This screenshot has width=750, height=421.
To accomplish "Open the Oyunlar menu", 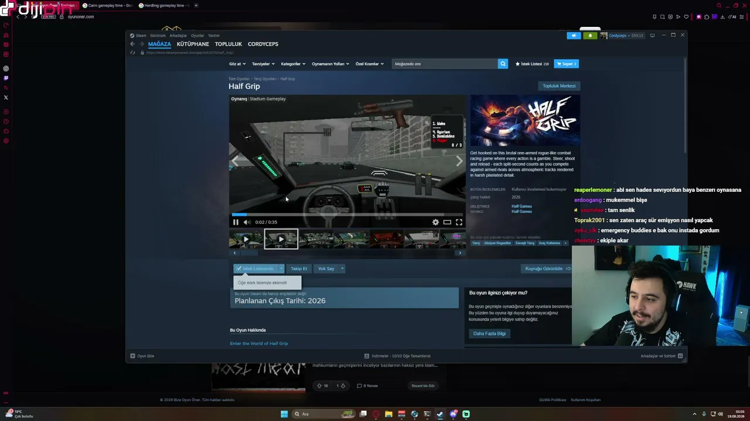I will (x=197, y=36).
